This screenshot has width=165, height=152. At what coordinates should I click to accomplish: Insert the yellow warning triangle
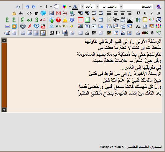[65, 20]
